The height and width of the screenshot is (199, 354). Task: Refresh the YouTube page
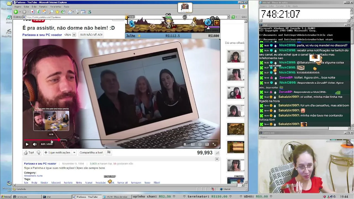[38, 12]
